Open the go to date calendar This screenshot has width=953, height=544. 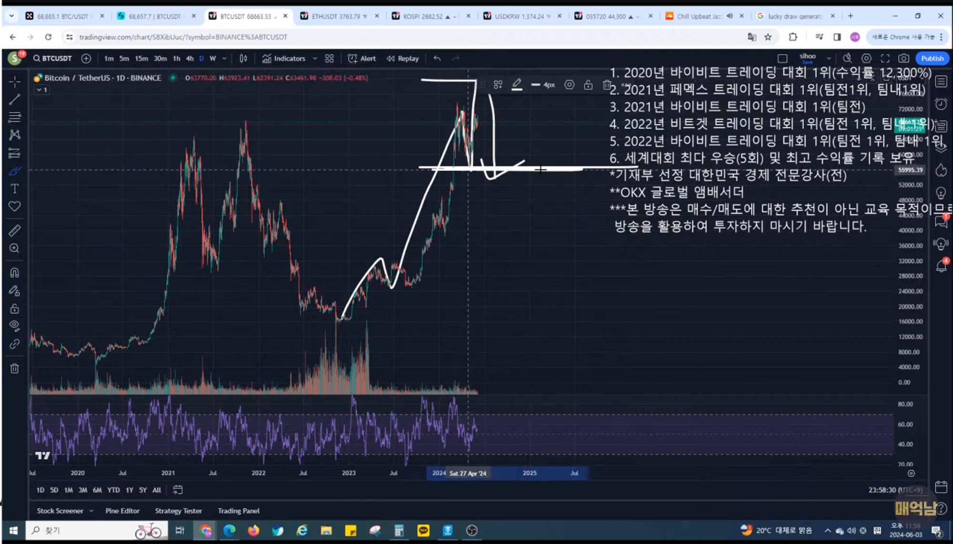(x=178, y=490)
